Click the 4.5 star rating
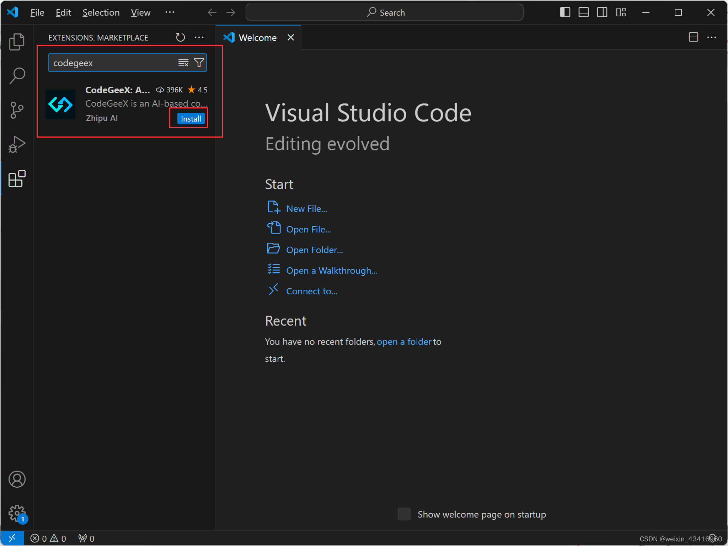This screenshot has height=546, width=728. (x=198, y=90)
